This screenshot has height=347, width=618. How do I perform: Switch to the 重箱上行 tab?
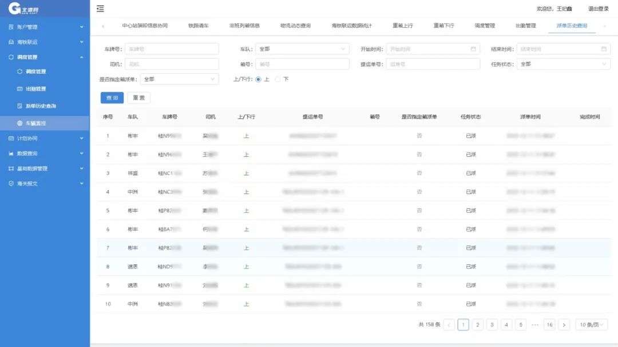(x=402, y=26)
